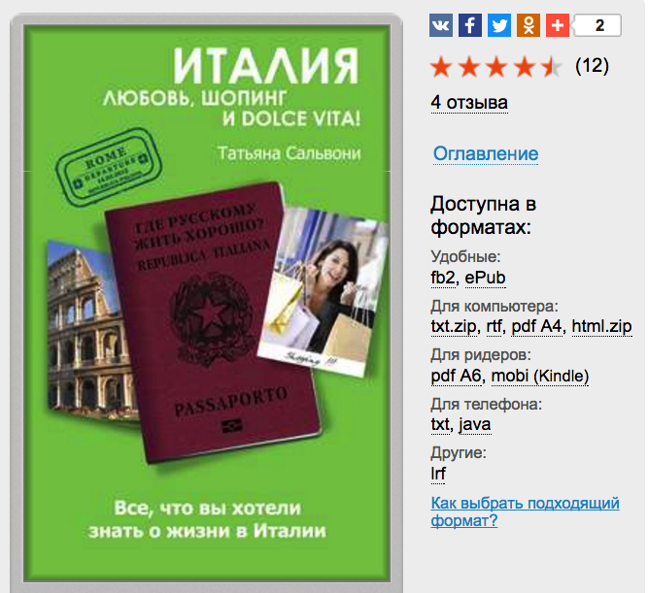The height and width of the screenshot is (593, 648).
Task: Share on Odnoklassniki with the orange icon
Action: pos(529,25)
